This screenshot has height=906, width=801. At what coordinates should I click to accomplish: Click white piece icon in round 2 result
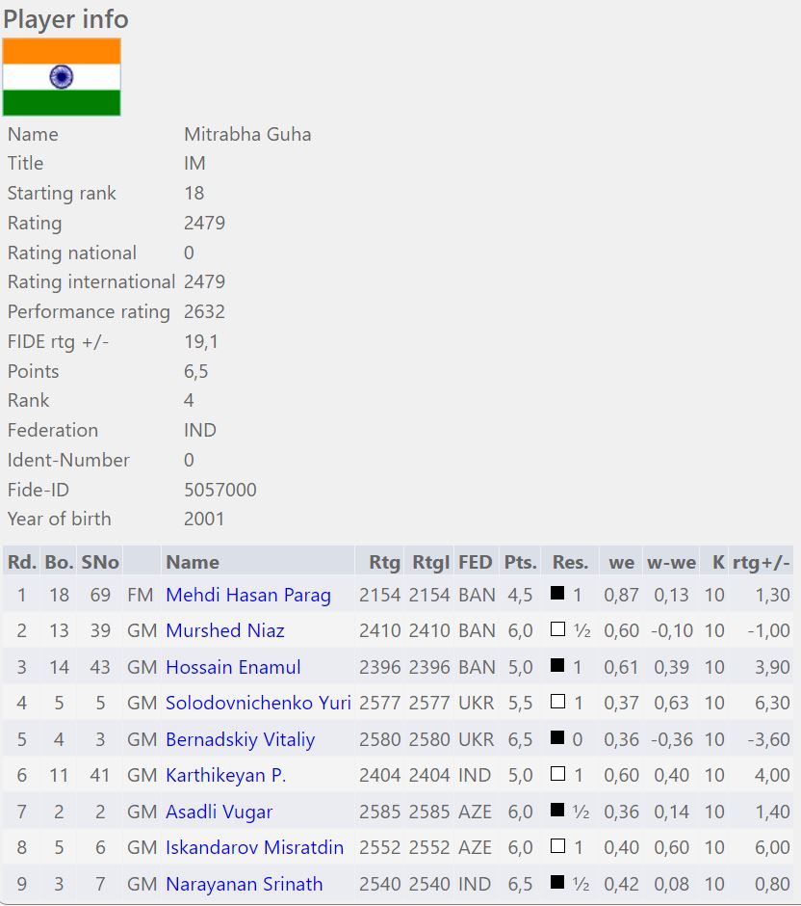coord(557,629)
